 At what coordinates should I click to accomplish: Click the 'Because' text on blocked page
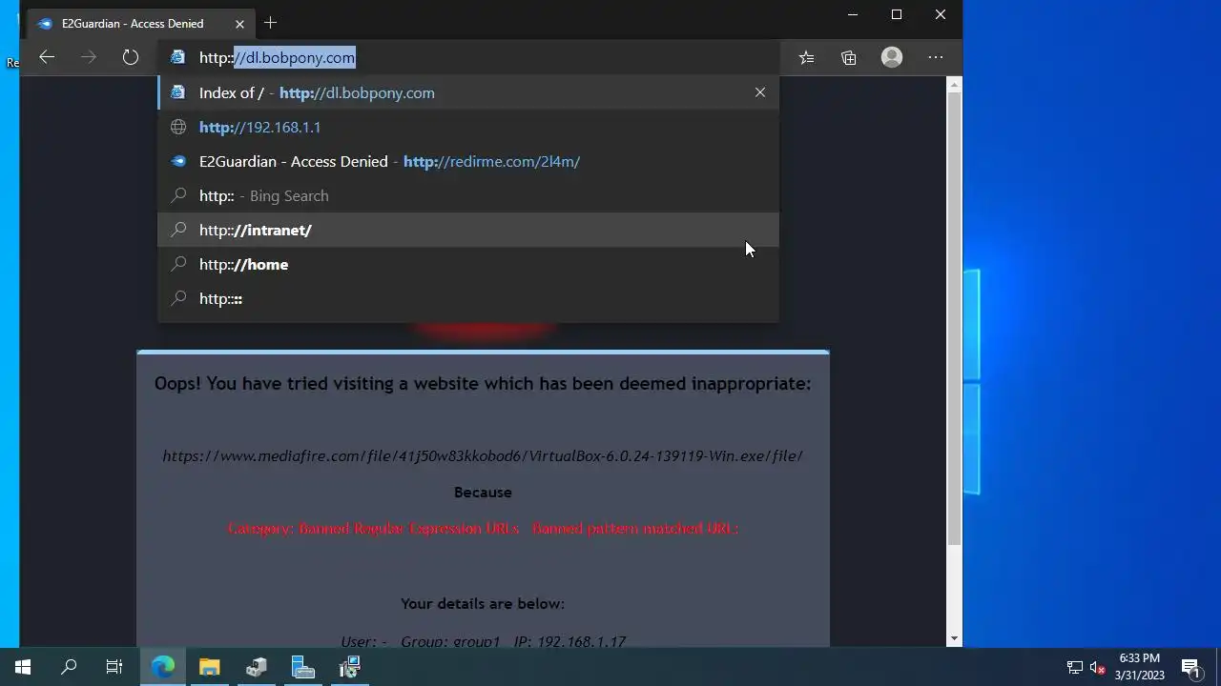[x=483, y=492]
